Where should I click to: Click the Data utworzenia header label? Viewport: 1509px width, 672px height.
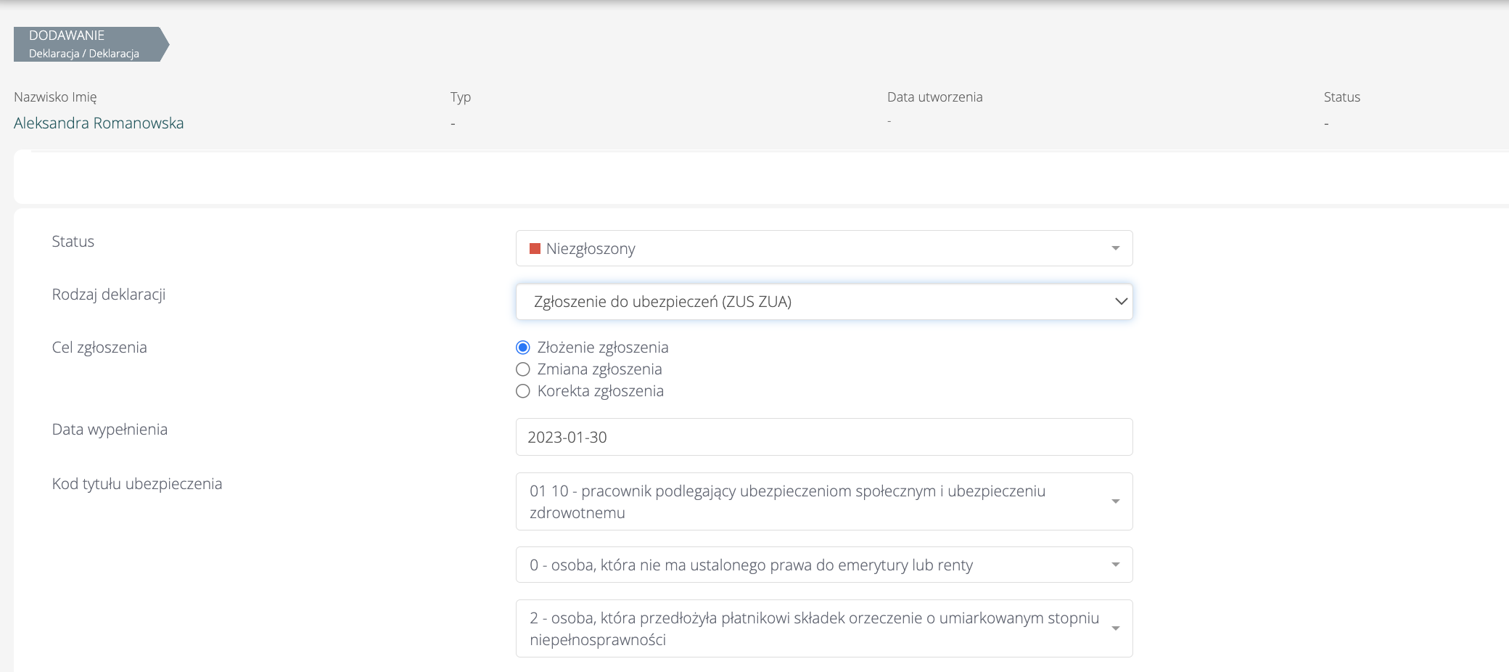click(x=934, y=97)
